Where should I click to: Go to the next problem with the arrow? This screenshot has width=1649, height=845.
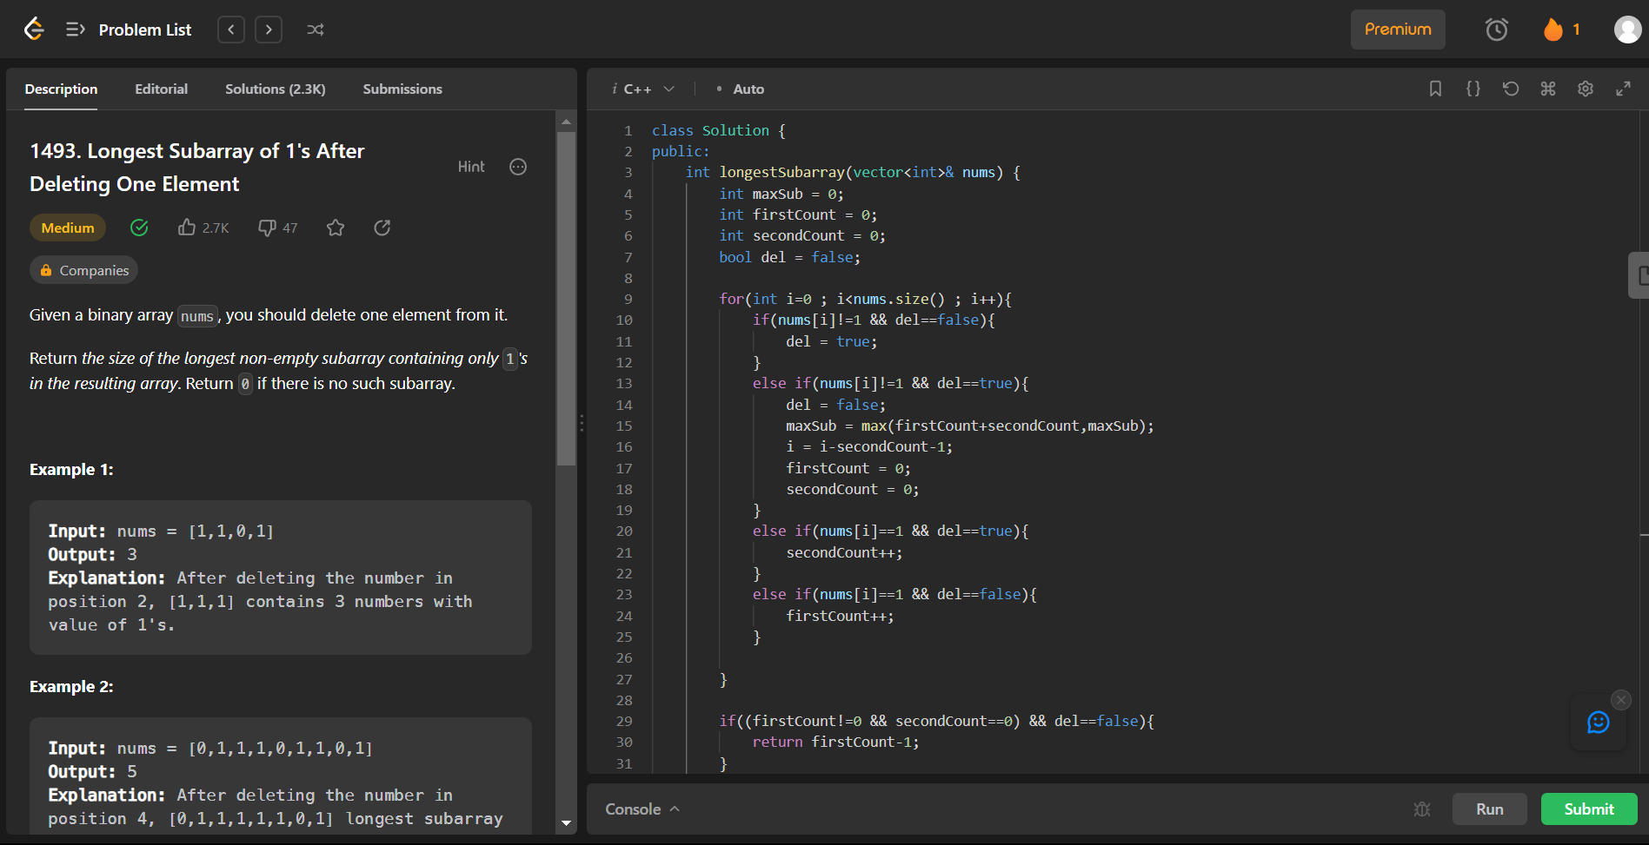pyautogui.click(x=268, y=29)
